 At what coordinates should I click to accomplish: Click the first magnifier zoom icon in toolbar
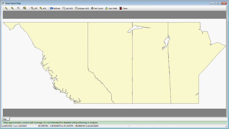point(6,8)
